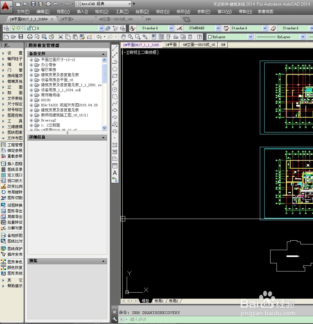Click the Dimension Style icon
Viewport: 313px width, 324px height.
click(x=180, y=28)
